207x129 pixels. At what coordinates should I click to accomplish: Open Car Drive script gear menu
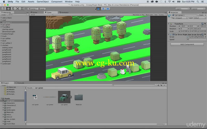coord(205,35)
